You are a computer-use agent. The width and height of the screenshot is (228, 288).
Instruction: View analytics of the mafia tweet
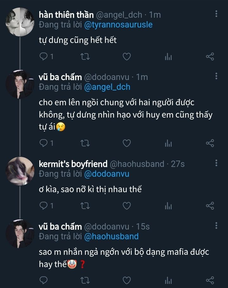pyautogui.click(x=168, y=280)
